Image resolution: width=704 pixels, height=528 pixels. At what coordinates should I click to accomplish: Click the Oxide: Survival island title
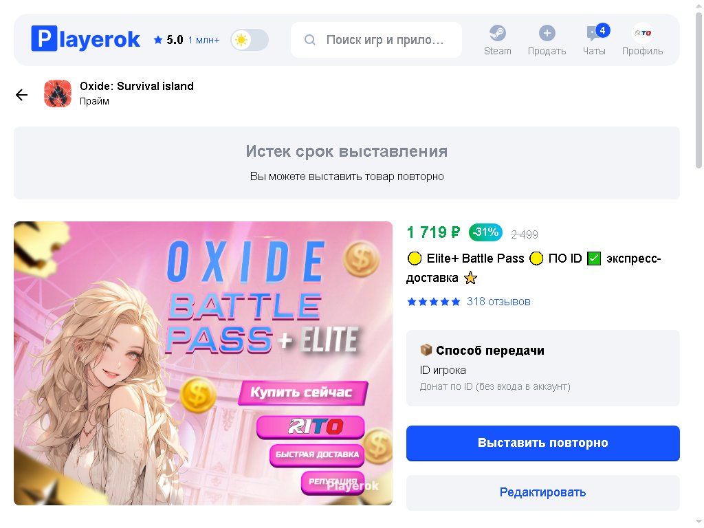[x=137, y=86]
